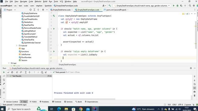Open Navigate menu
The image size is (198, 111).
pyautogui.click(x=24, y=2)
